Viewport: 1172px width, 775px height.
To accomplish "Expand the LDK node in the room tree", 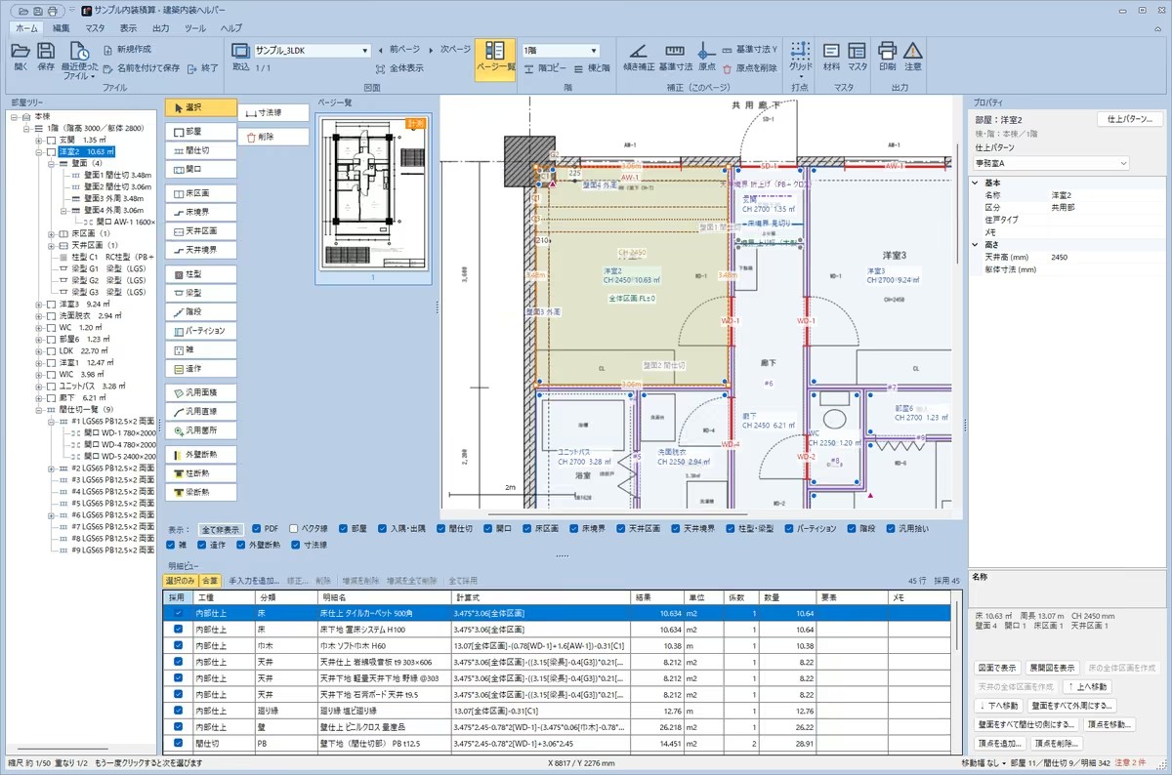I will (39, 351).
